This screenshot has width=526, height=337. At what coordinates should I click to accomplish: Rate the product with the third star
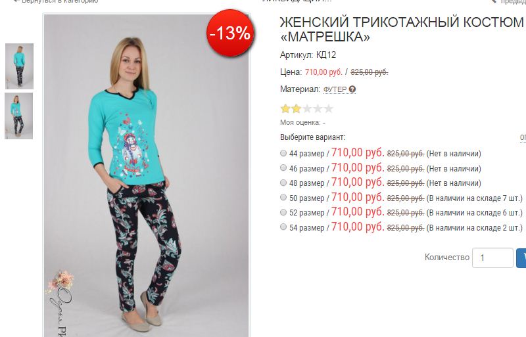pyautogui.click(x=307, y=108)
